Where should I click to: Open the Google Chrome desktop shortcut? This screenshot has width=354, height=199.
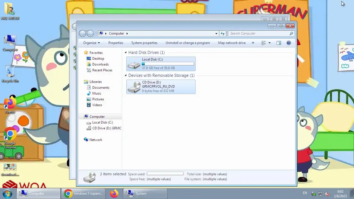(10, 138)
